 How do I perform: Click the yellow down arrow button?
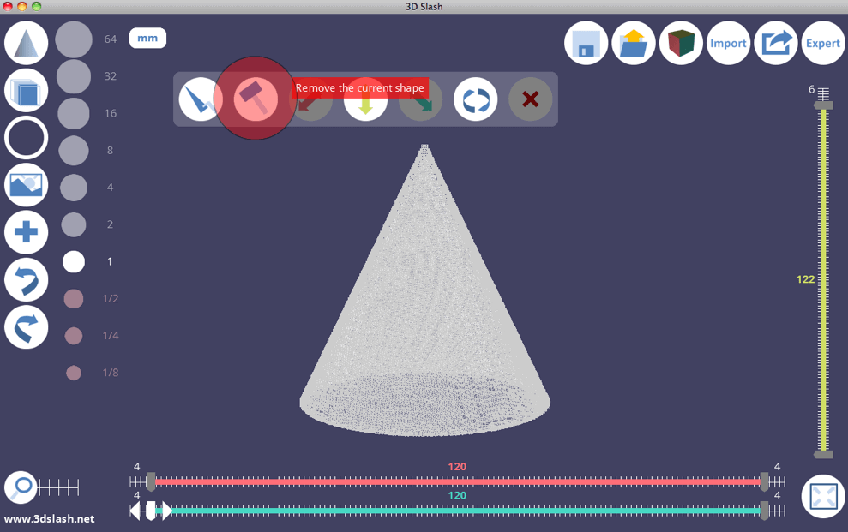pyautogui.click(x=365, y=99)
